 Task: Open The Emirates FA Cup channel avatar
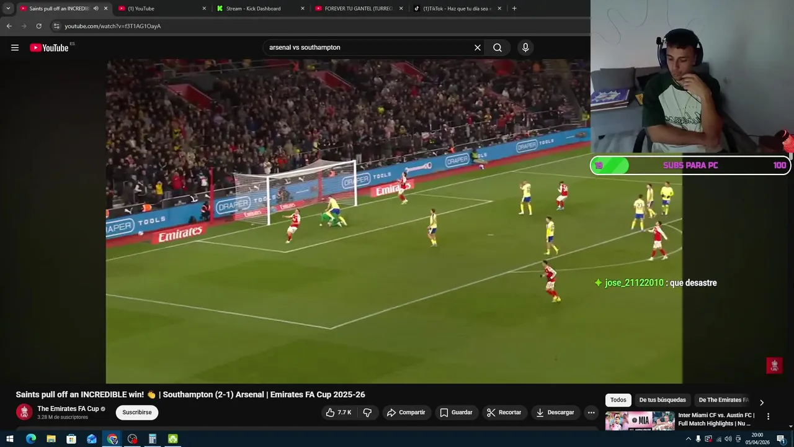pyautogui.click(x=24, y=412)
